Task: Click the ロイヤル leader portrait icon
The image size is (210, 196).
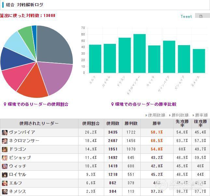Action: click(x=5, y=175)
